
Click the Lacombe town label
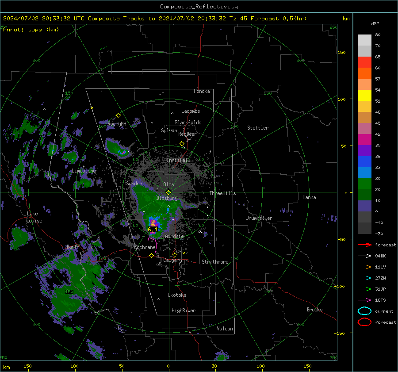coord(191,111)
